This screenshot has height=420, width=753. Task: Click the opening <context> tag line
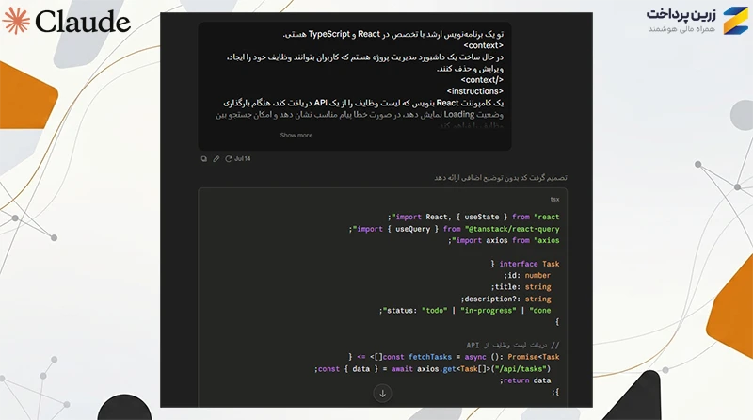(x=483, y=45)
